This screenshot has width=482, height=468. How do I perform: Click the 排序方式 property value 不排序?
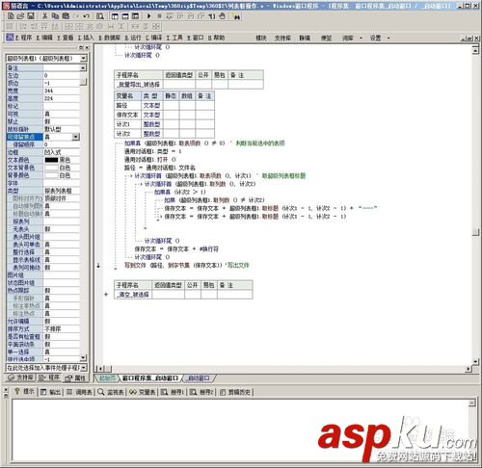[62, 329]
